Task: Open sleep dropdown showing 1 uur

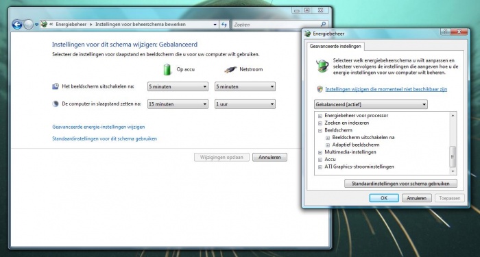Action: (245, 104)
